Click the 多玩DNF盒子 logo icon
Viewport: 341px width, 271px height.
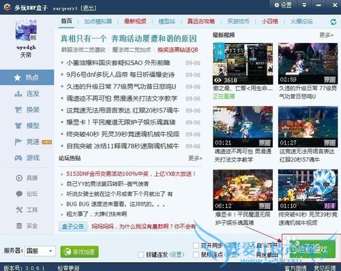click(7, 7)
